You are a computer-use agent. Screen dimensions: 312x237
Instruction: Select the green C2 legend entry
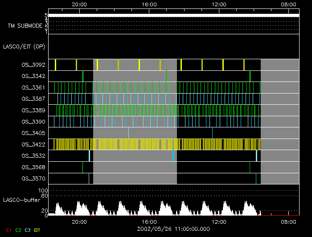coord(18,230)
